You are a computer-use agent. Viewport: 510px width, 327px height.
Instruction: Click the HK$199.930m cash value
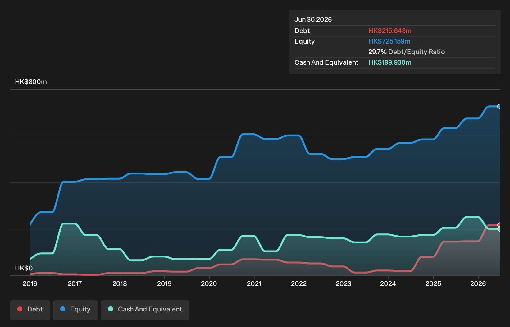(x=390, y=62)
